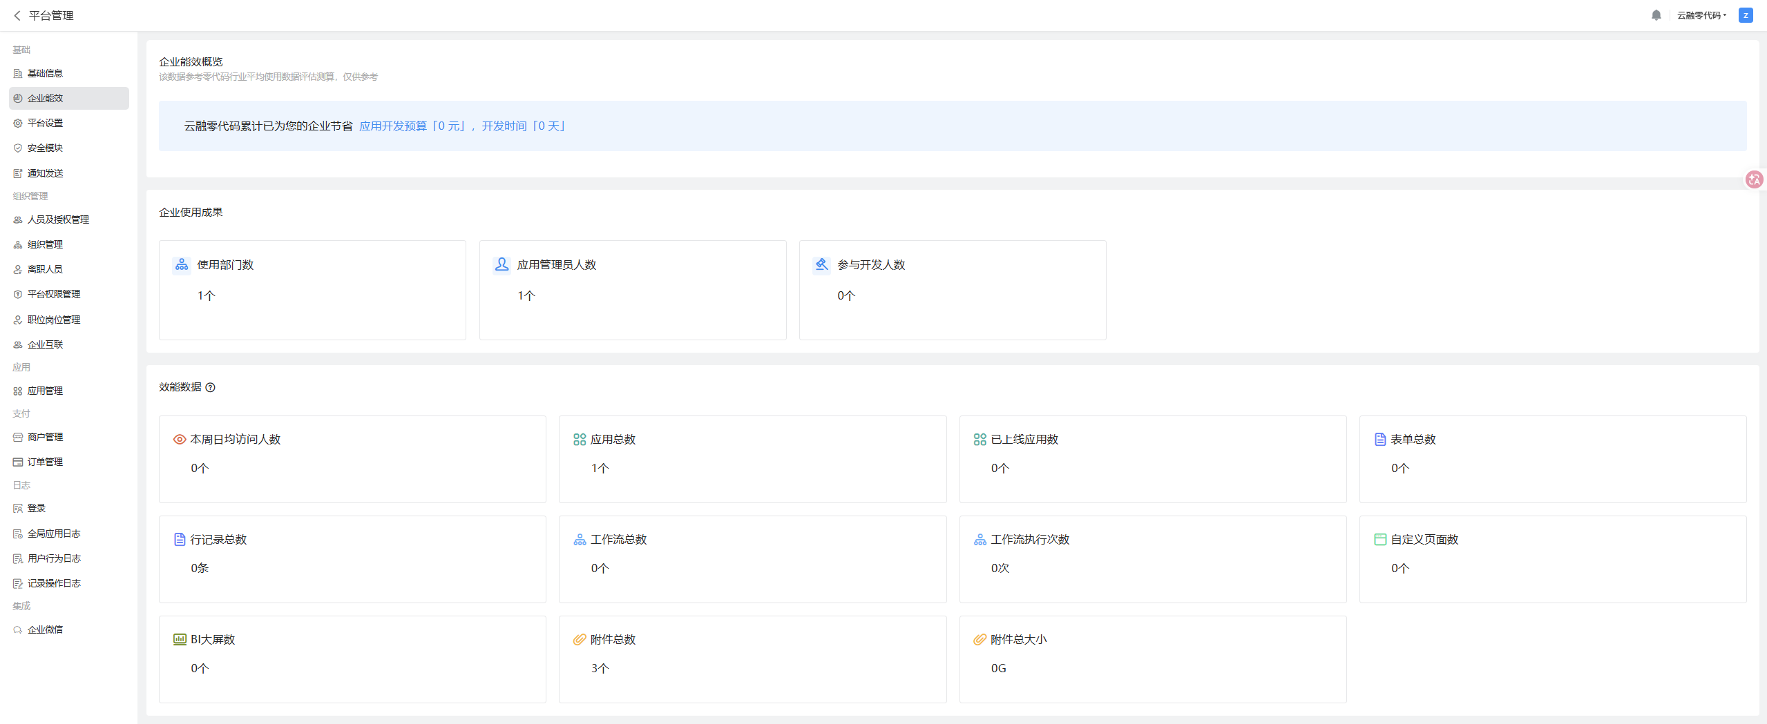Open 企业微信 under 集成
This screenshot has height=724, width=1767.
46,629
